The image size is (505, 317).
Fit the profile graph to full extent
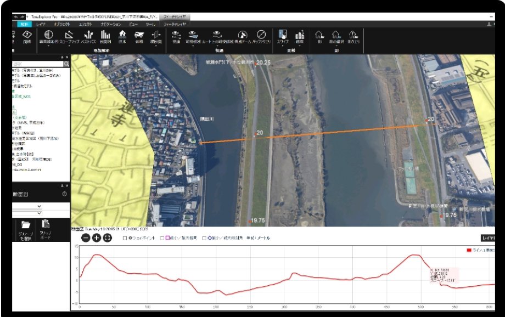click(108, 238)
